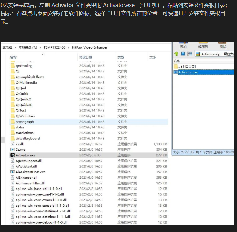Click the AiAssistantHost.exe application icon

(x=12, y=172)
